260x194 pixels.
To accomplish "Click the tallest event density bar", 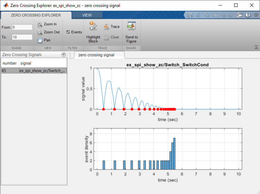I will pos(174,154).
